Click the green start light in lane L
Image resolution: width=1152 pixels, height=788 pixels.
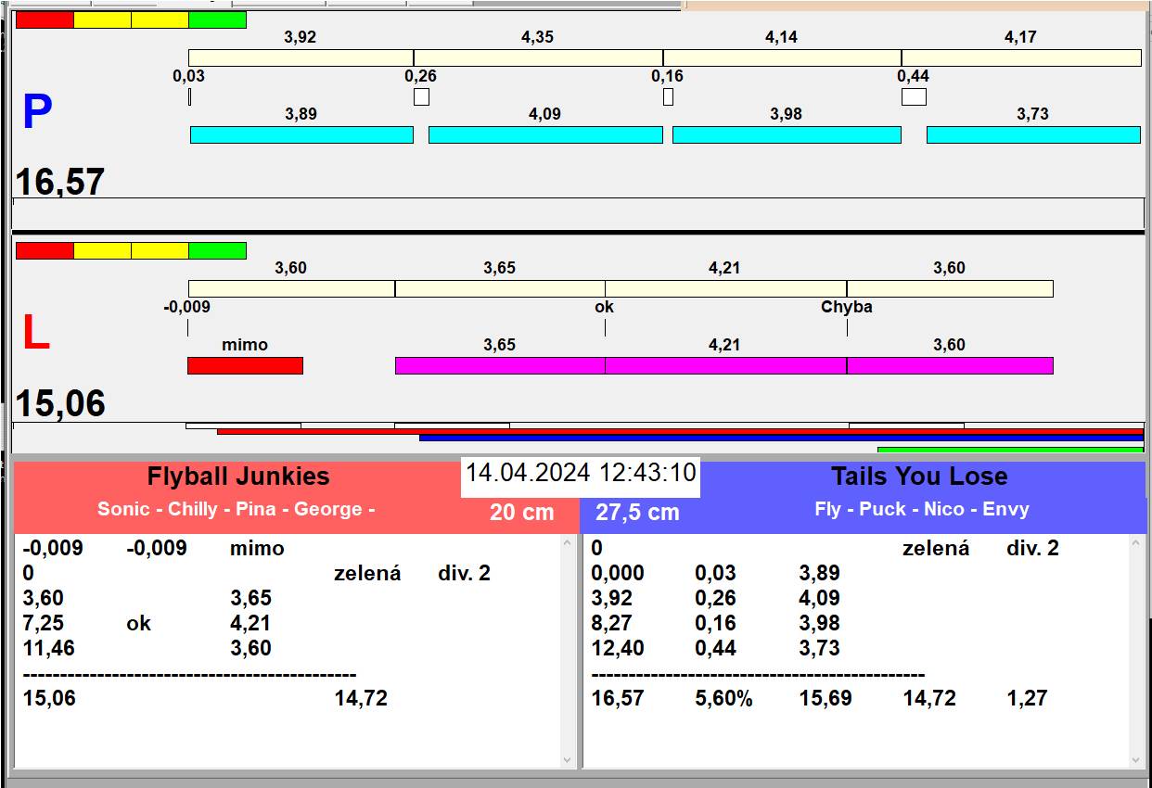217,250
